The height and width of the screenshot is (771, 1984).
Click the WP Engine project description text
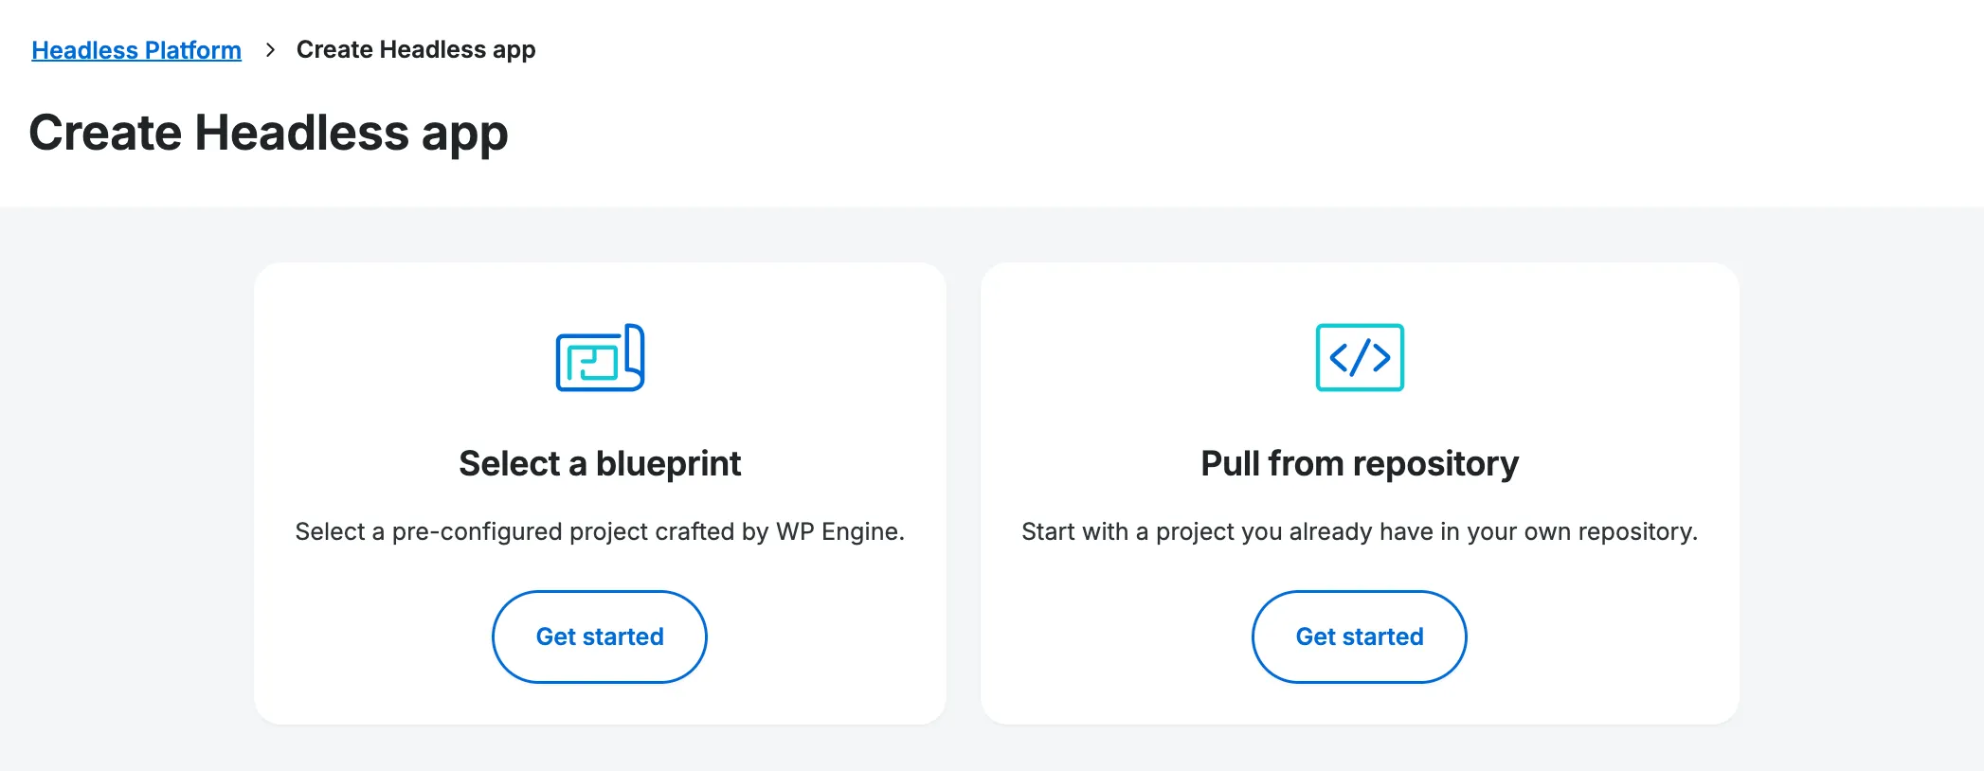click(599, 531)
